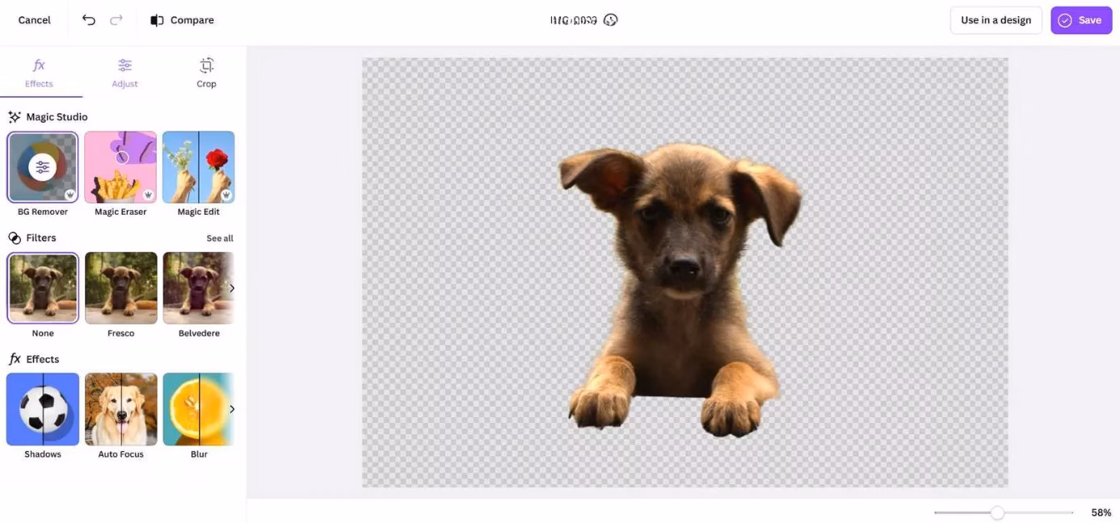
Task: Expand more effects with the right chevron
Action: coord(232,408)
